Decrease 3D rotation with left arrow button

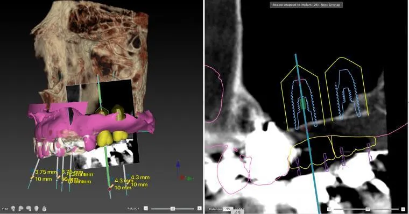(x=146, y=208)
